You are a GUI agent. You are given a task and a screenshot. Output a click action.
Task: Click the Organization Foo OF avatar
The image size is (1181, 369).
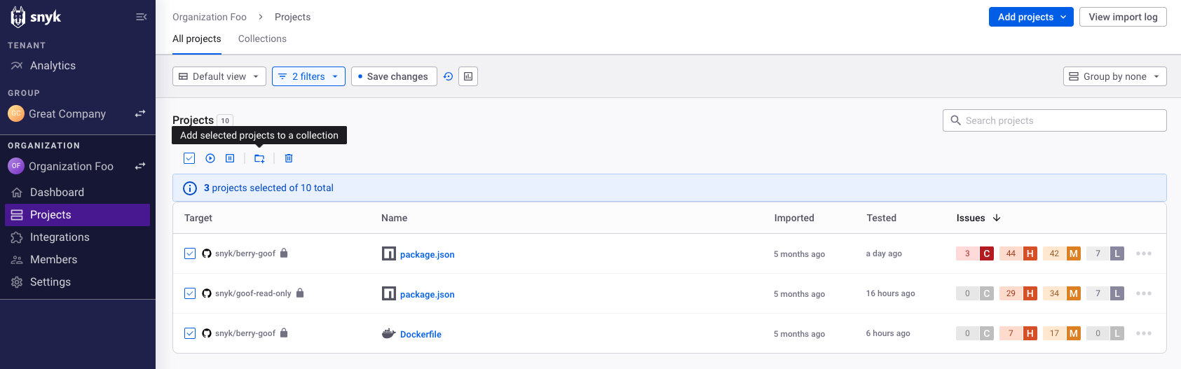point(16,166)
